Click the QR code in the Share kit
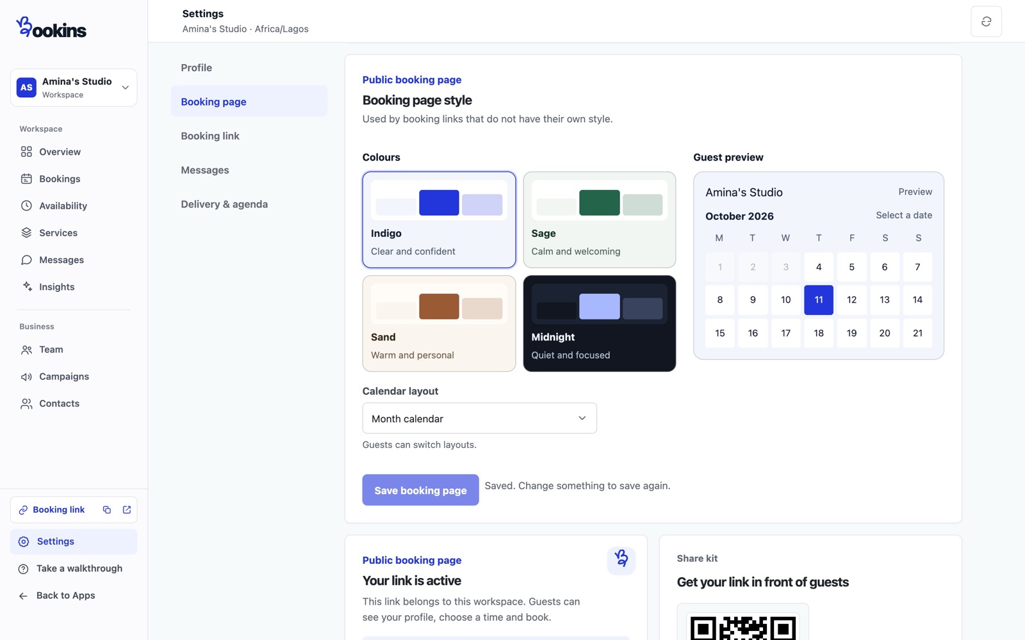1025x640 pixels. pos(743,627)
